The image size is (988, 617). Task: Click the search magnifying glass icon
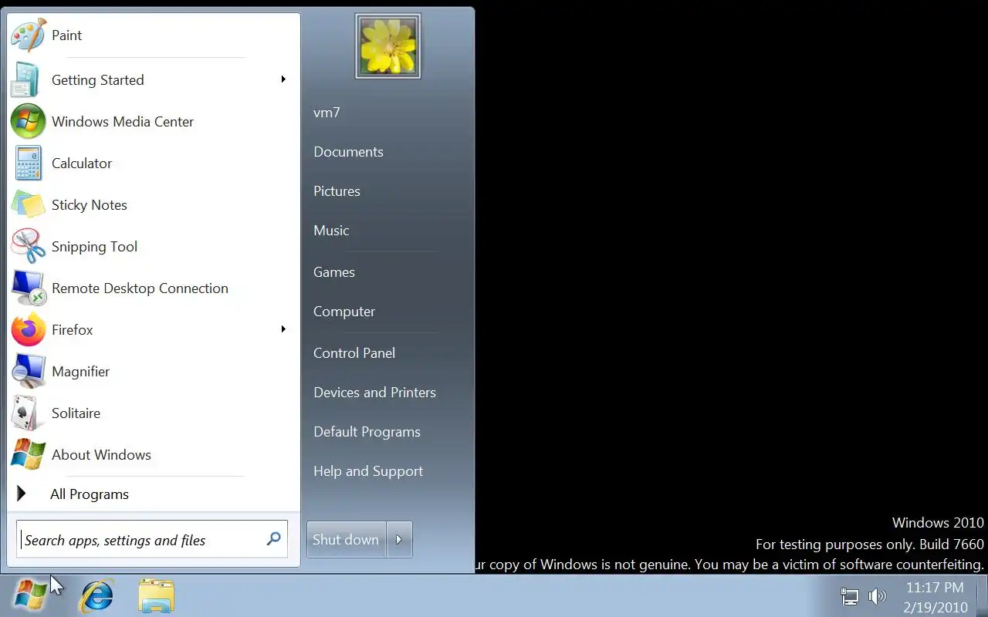[273, 539]
